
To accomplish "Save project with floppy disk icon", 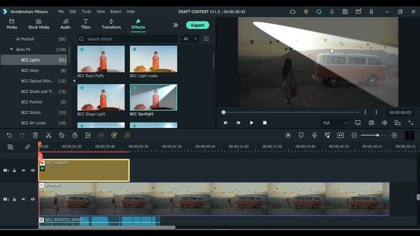I will pyautogui.click(x=345, y=12).
